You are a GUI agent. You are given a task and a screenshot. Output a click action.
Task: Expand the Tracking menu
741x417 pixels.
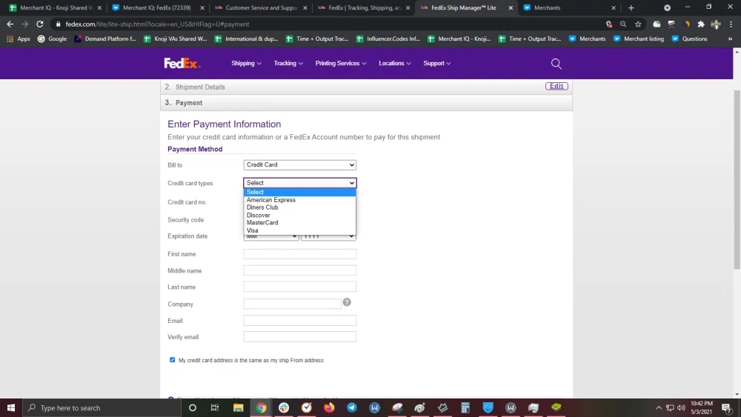coord(288,63)
